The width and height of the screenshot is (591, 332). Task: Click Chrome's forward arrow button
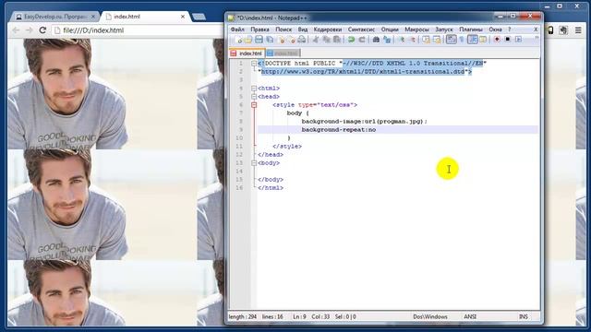click(29, 30)
